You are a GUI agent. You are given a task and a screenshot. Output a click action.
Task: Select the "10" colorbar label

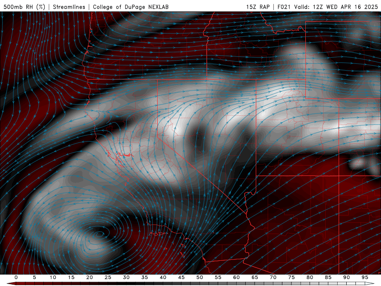pyautogui.click(x=53, y=277)
